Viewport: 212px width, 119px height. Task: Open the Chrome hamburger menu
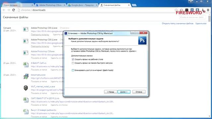tap(208, 10)
